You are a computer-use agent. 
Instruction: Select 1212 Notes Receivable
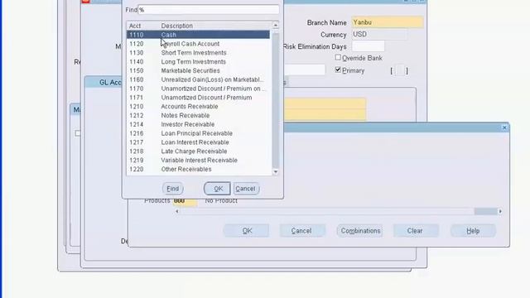click(x=198, y=116)
